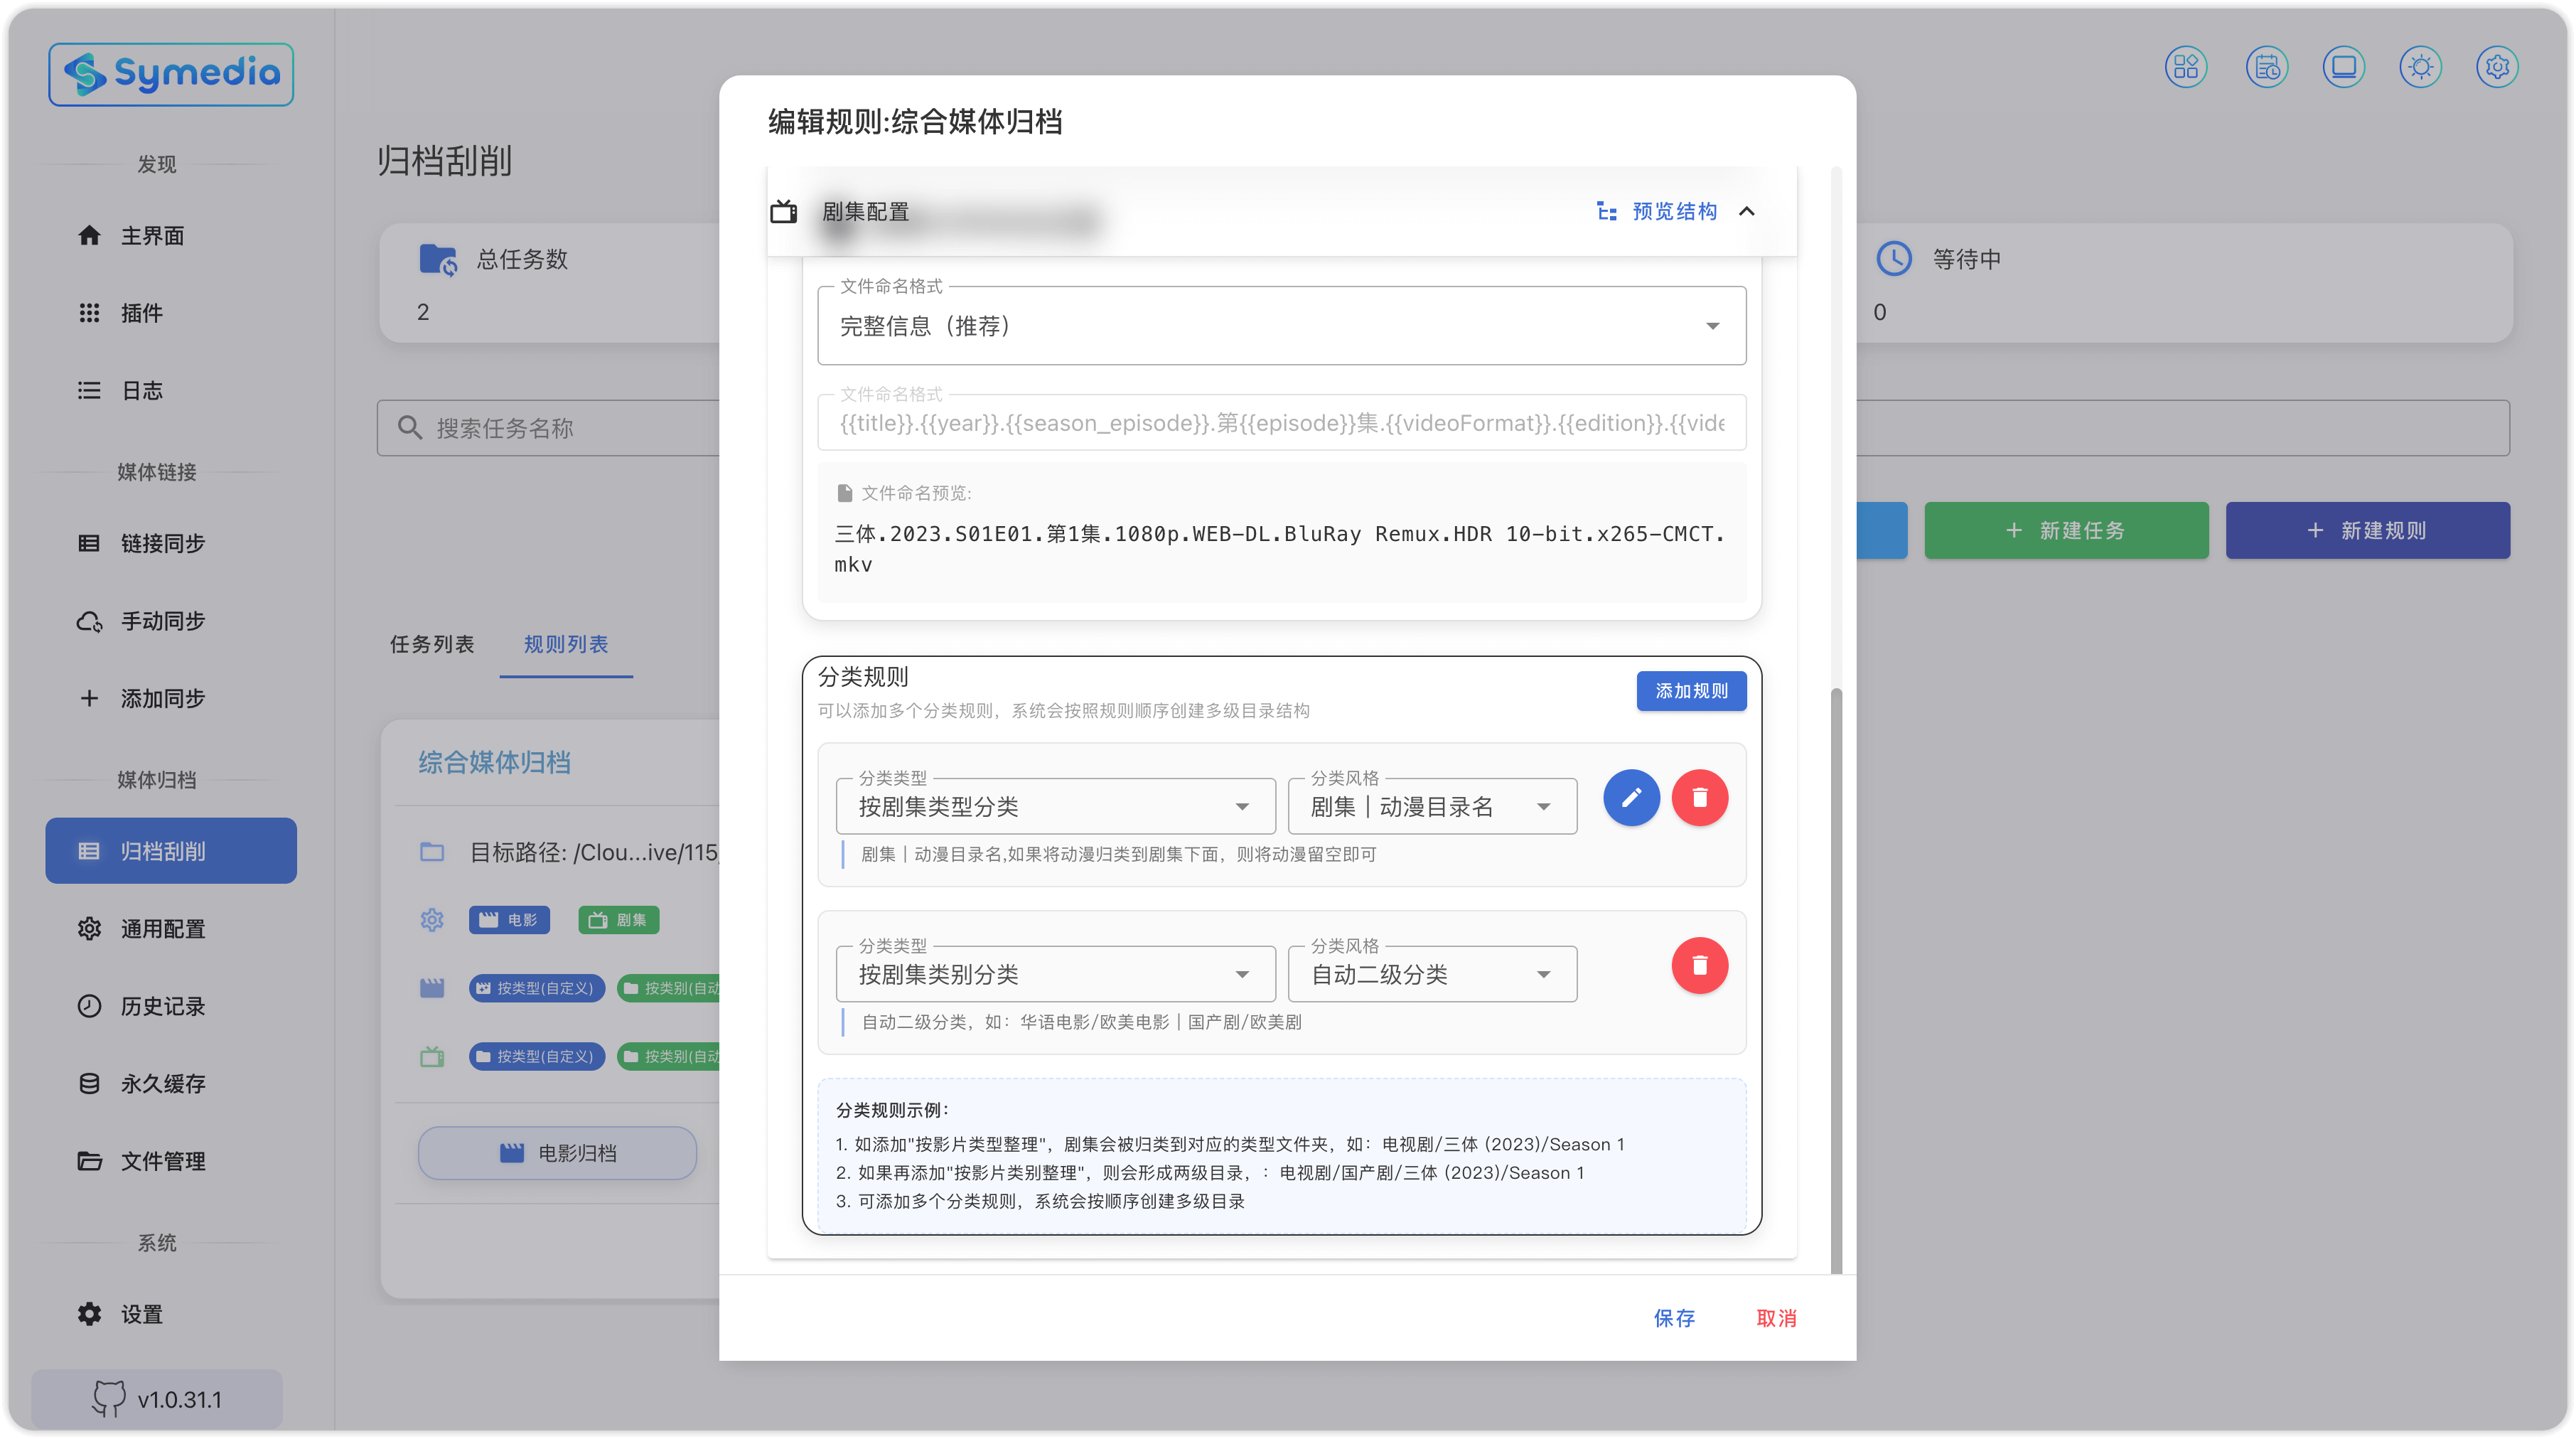Screen dimensions: 2576x1439
Task: Collapse the 剧集配置 section chevron
Action: [x=1747, y=211]
